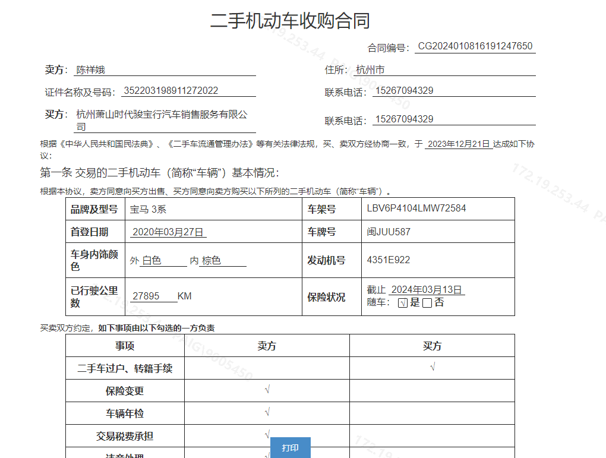This screenshot has width=606, height=458.
Task: Click the 如下事项由以下勾选的一方负责 bold text
Action: tap(156, 328)
